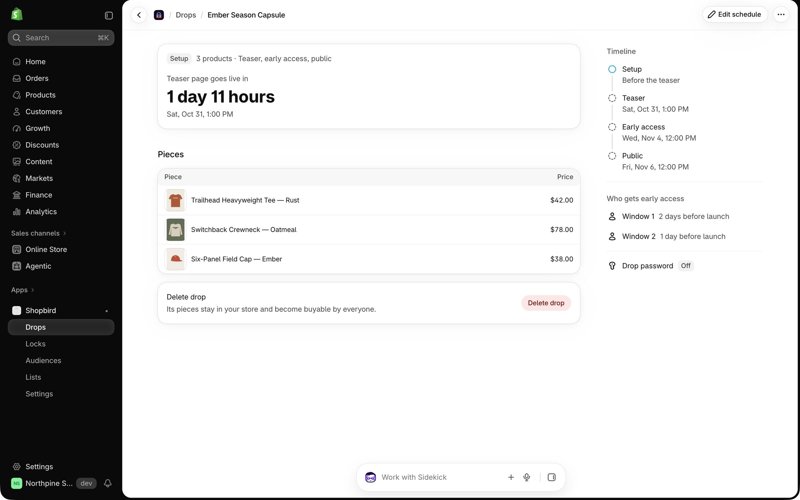Open the Shopbird app Settings subitem
Viewport: 800px width, 500px height.
61,394
